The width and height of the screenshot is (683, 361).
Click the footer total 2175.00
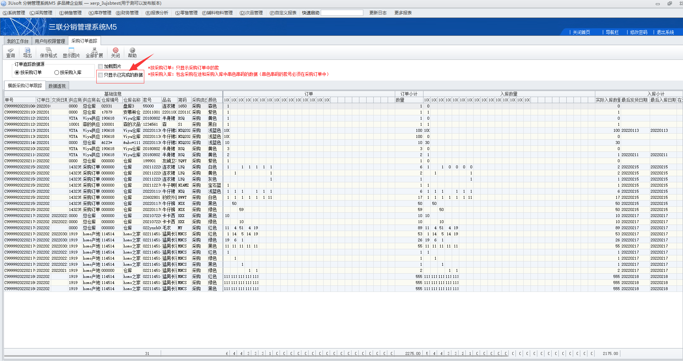(610, 353)
